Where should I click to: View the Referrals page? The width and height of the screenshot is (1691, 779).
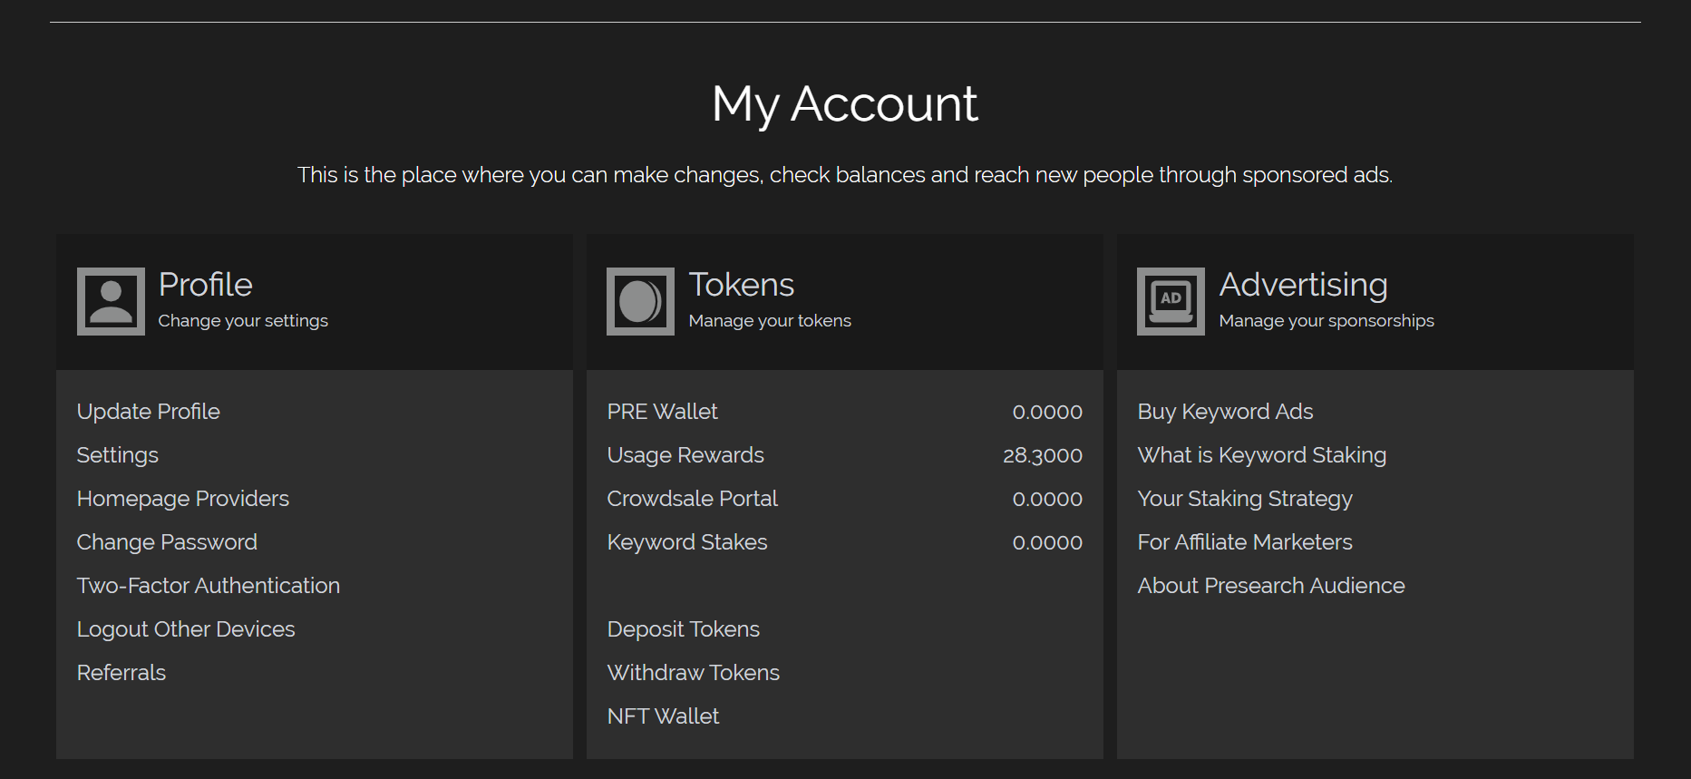(x=121, y=673)
